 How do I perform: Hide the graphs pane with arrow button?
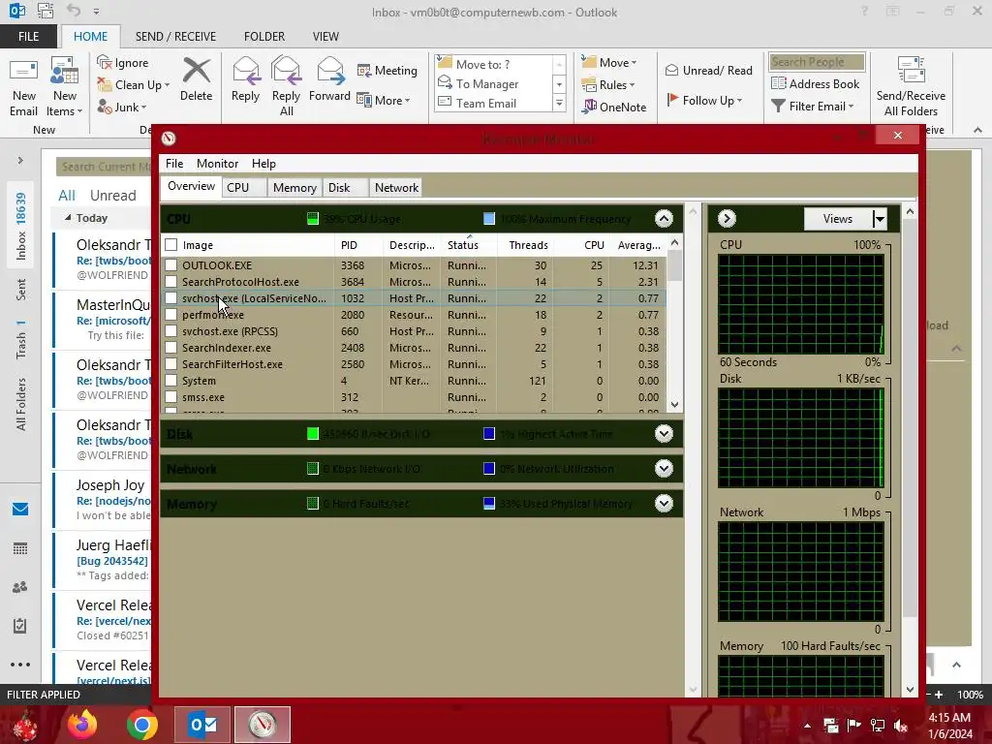[x=727, y=219]
